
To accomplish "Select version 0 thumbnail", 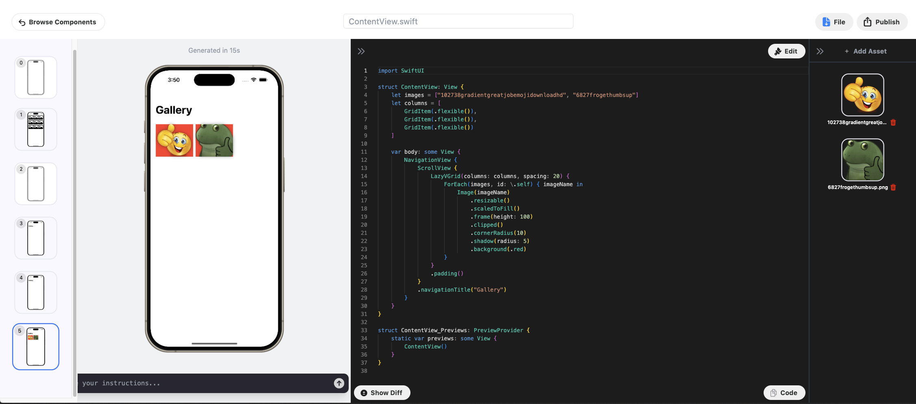I will (36, 77).
